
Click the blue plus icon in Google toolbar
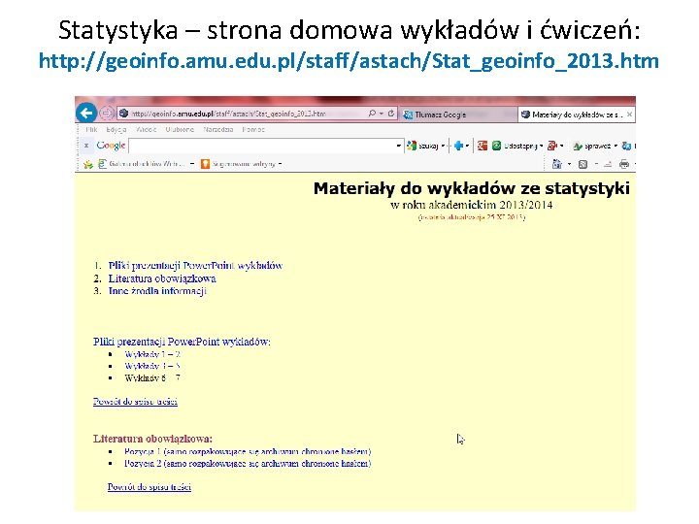pyautogui.click(x=458, y=146)
